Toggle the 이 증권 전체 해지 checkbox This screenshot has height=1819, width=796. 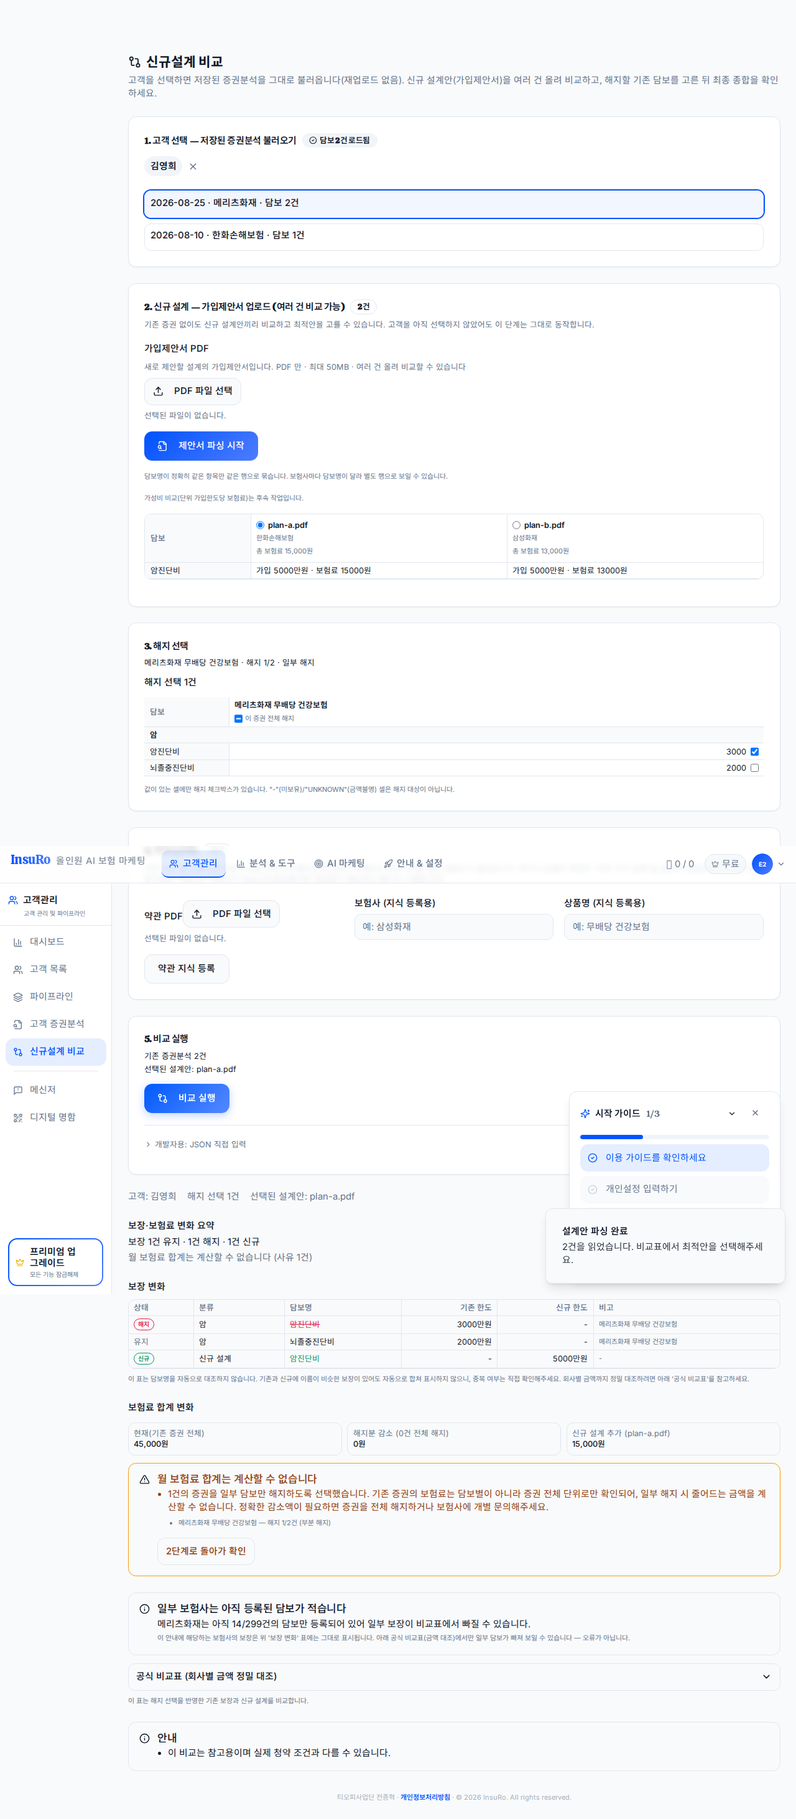click(x=238, y=719)
